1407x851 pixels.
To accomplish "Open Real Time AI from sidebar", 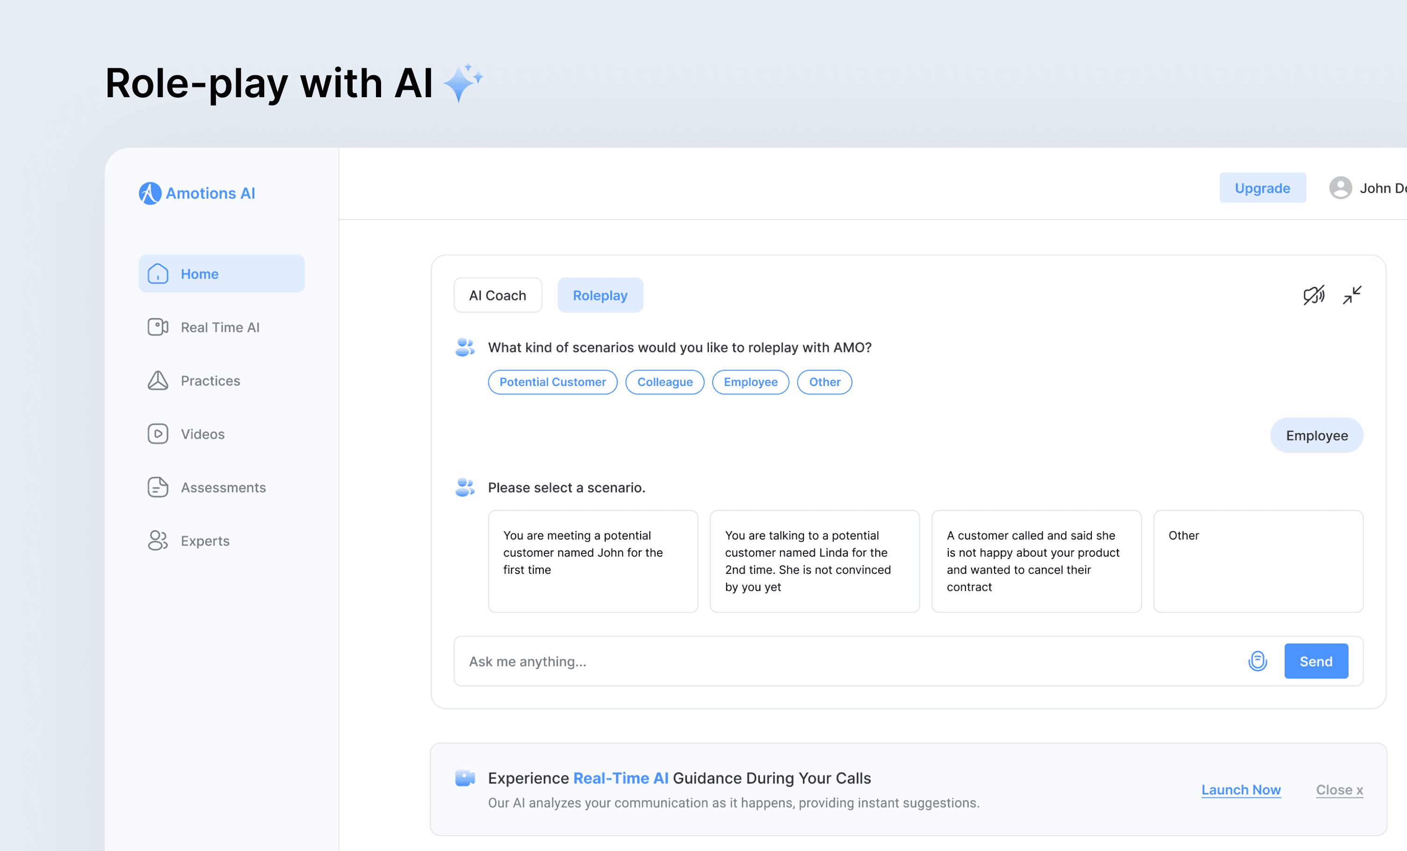I will tap(220, 327).
